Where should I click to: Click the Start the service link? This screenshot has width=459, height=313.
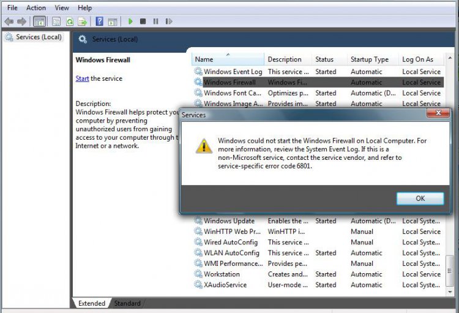82,78
